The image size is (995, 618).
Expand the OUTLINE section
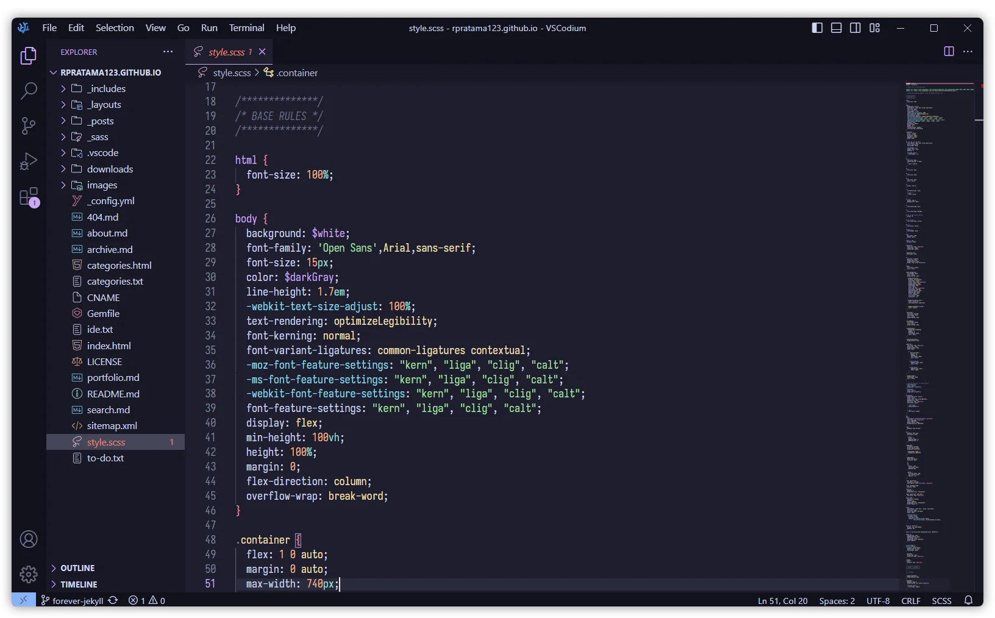(77, 568)
